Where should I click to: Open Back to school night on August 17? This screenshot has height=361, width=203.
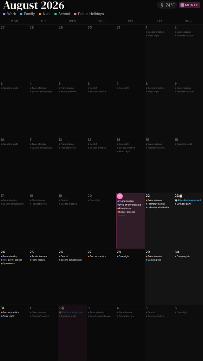tap(12, 204)
